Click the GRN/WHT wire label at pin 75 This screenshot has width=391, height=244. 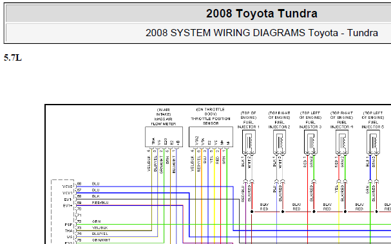pyautogui.click(x=101, y=240)
